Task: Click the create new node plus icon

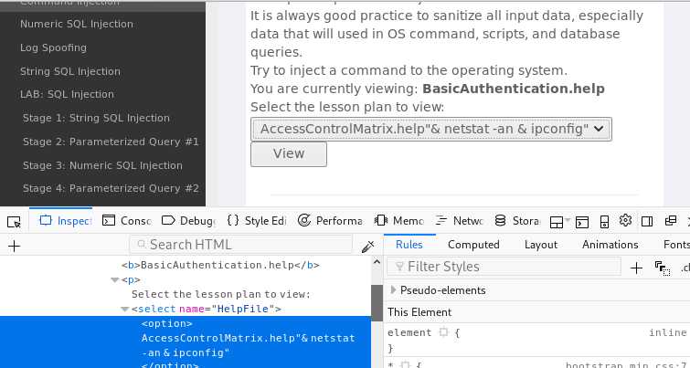Action: pyautogui.click(x=14, y=247)
